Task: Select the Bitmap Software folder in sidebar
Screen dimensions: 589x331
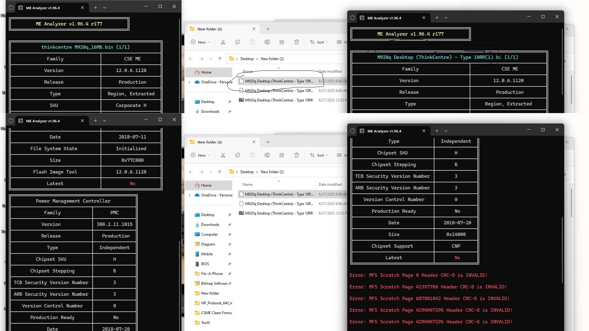Action: (214, 283)
